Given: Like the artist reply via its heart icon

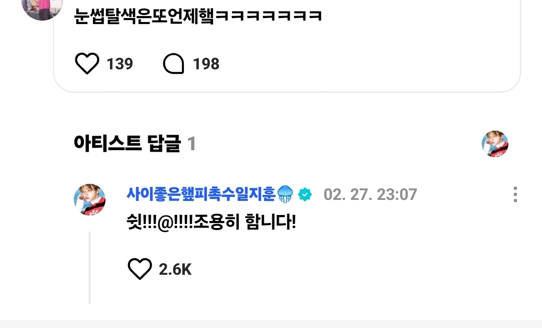Looking at the screenshot, I should 140,269.
